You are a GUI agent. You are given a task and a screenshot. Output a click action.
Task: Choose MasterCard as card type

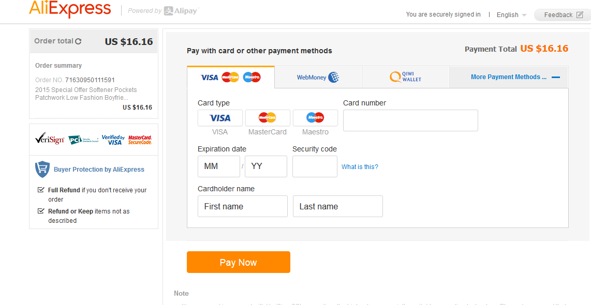(268, 118)
